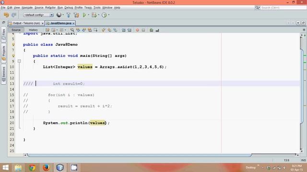Click Clean and Build Project icon
307x172 pixels.
click(x=76, y=15)
